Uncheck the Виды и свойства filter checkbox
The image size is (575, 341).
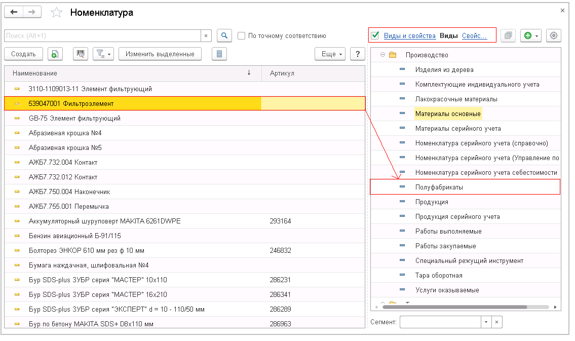pos(375,35)
